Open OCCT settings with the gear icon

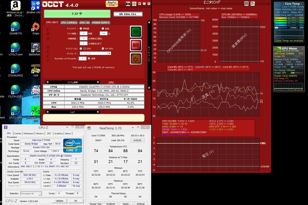tap(136, 58)
